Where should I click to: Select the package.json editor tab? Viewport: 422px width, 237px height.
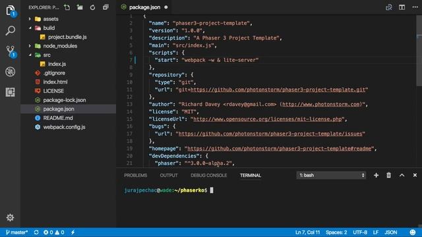point(144,7)
